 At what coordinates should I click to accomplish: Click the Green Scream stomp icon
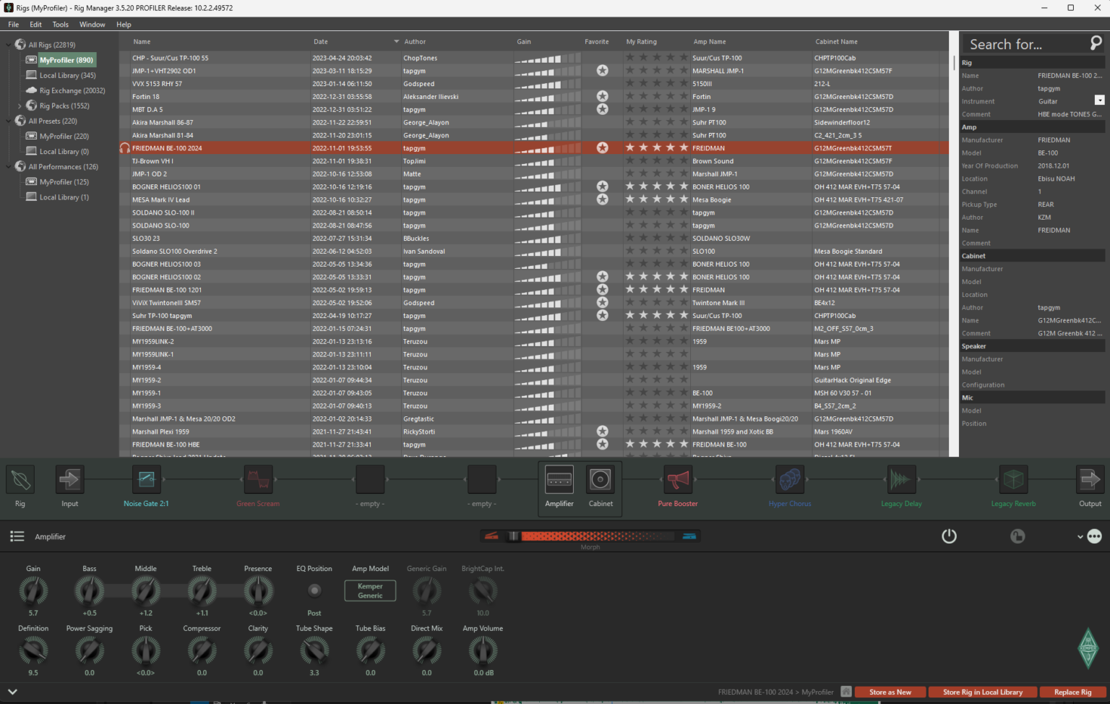click(258, 480)
